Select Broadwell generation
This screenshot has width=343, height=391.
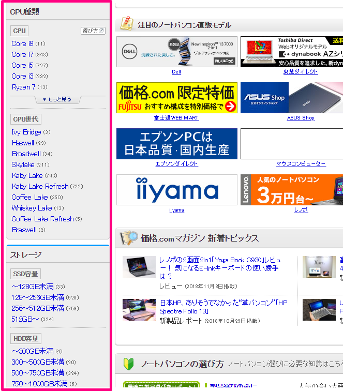click(26, 154)
